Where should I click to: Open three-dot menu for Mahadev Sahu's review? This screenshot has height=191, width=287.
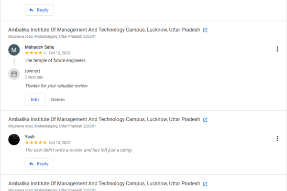277,49
